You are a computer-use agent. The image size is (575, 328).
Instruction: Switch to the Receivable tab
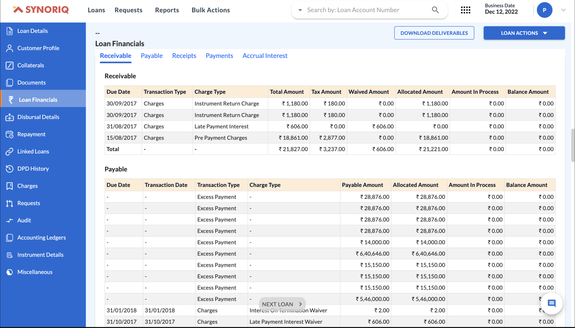tap(116, 56)
